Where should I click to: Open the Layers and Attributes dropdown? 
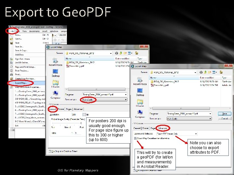pyautogui.click(x=177, y=134)
